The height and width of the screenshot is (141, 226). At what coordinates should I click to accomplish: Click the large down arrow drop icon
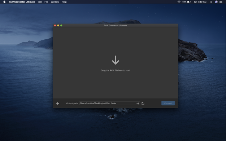pyautogui.click(x=116, y=60)
